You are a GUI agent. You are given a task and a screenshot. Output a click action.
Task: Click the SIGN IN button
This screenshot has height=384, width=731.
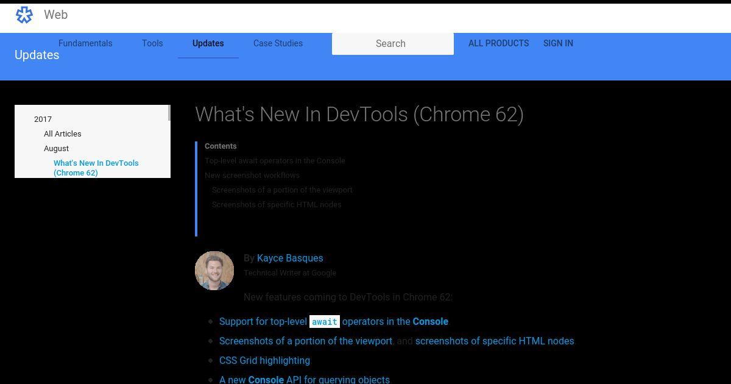(558, 43)
